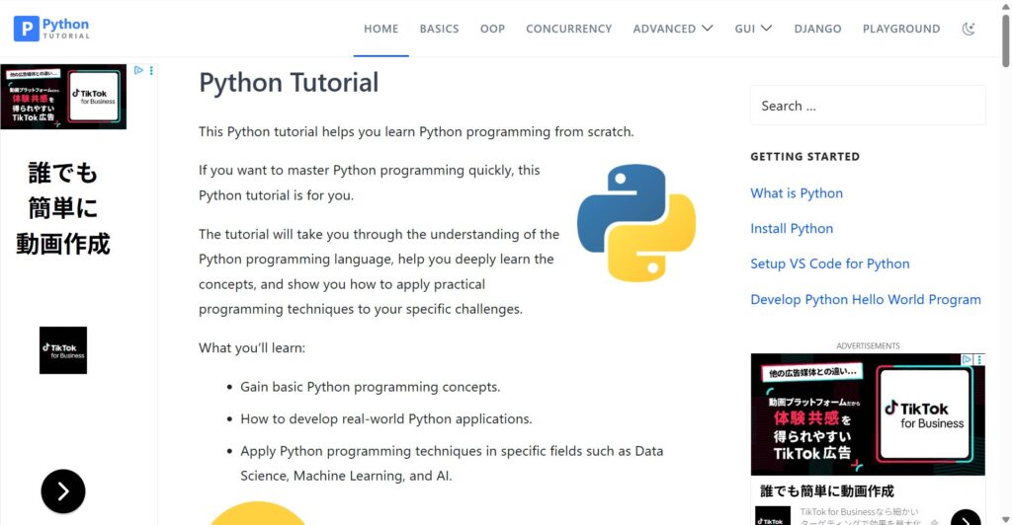Click the left ad round arrow button

[63, 490]
